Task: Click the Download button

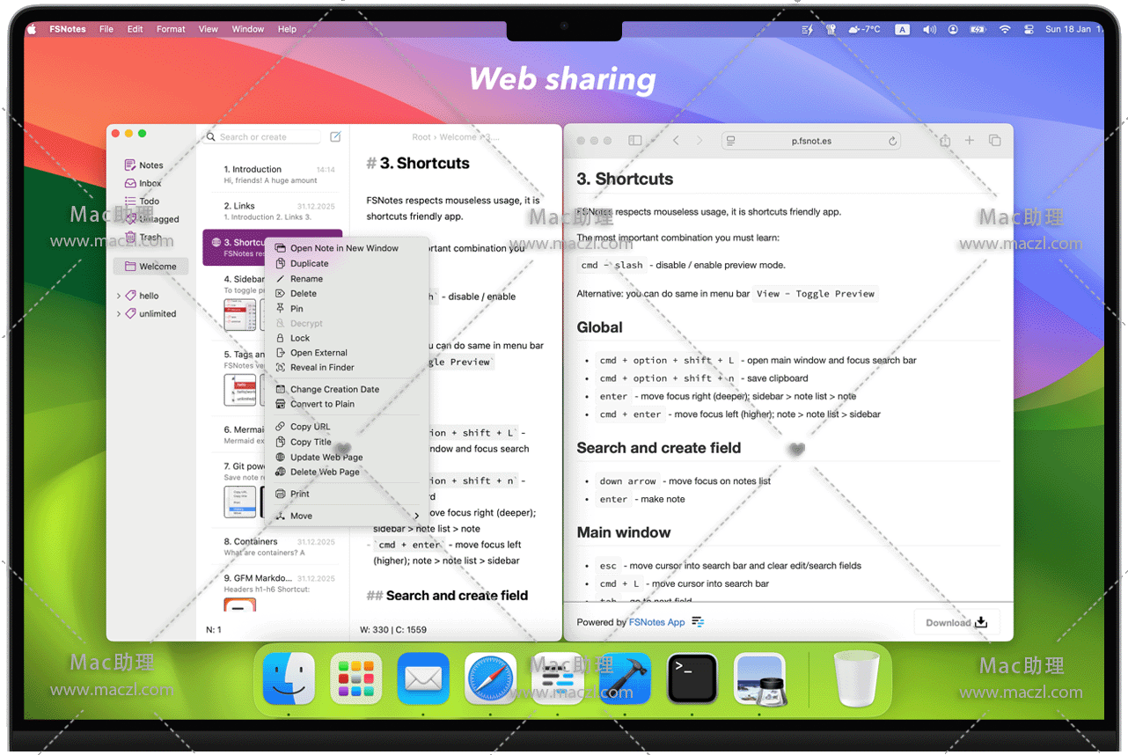Action: [956, 622]
